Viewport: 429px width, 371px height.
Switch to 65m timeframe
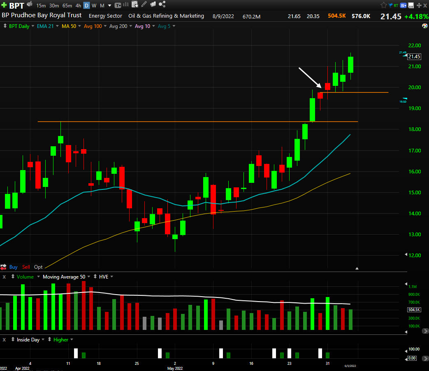coord(67,5)
